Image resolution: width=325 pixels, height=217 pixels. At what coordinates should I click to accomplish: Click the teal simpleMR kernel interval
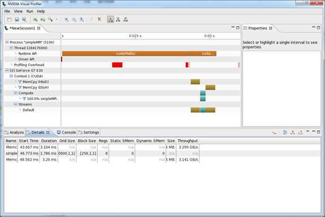coord(203,99)
